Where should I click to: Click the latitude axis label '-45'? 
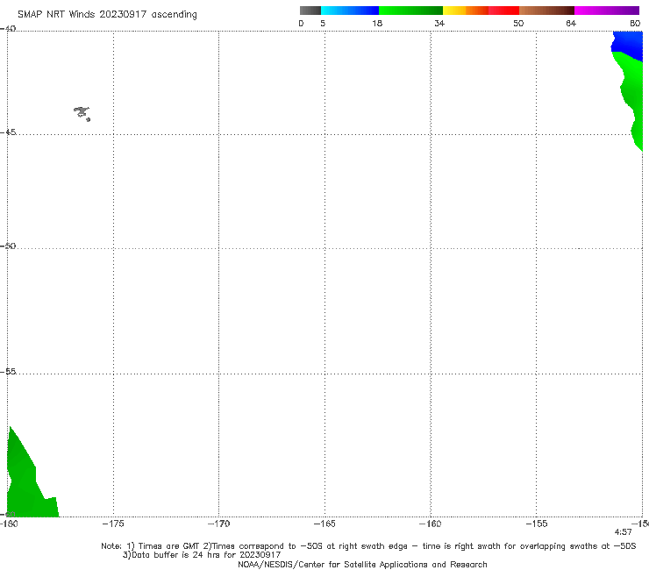pyautogui.click(x=8, y=132)
